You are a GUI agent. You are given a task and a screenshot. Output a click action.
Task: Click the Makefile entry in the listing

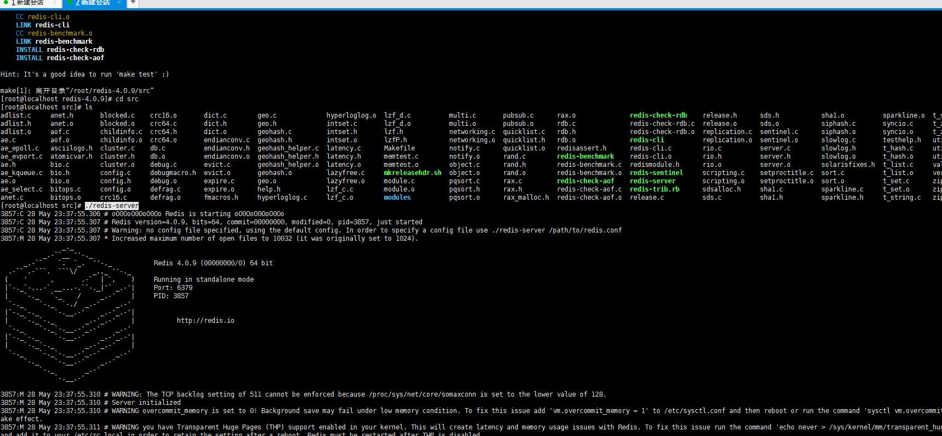(399, 148)
